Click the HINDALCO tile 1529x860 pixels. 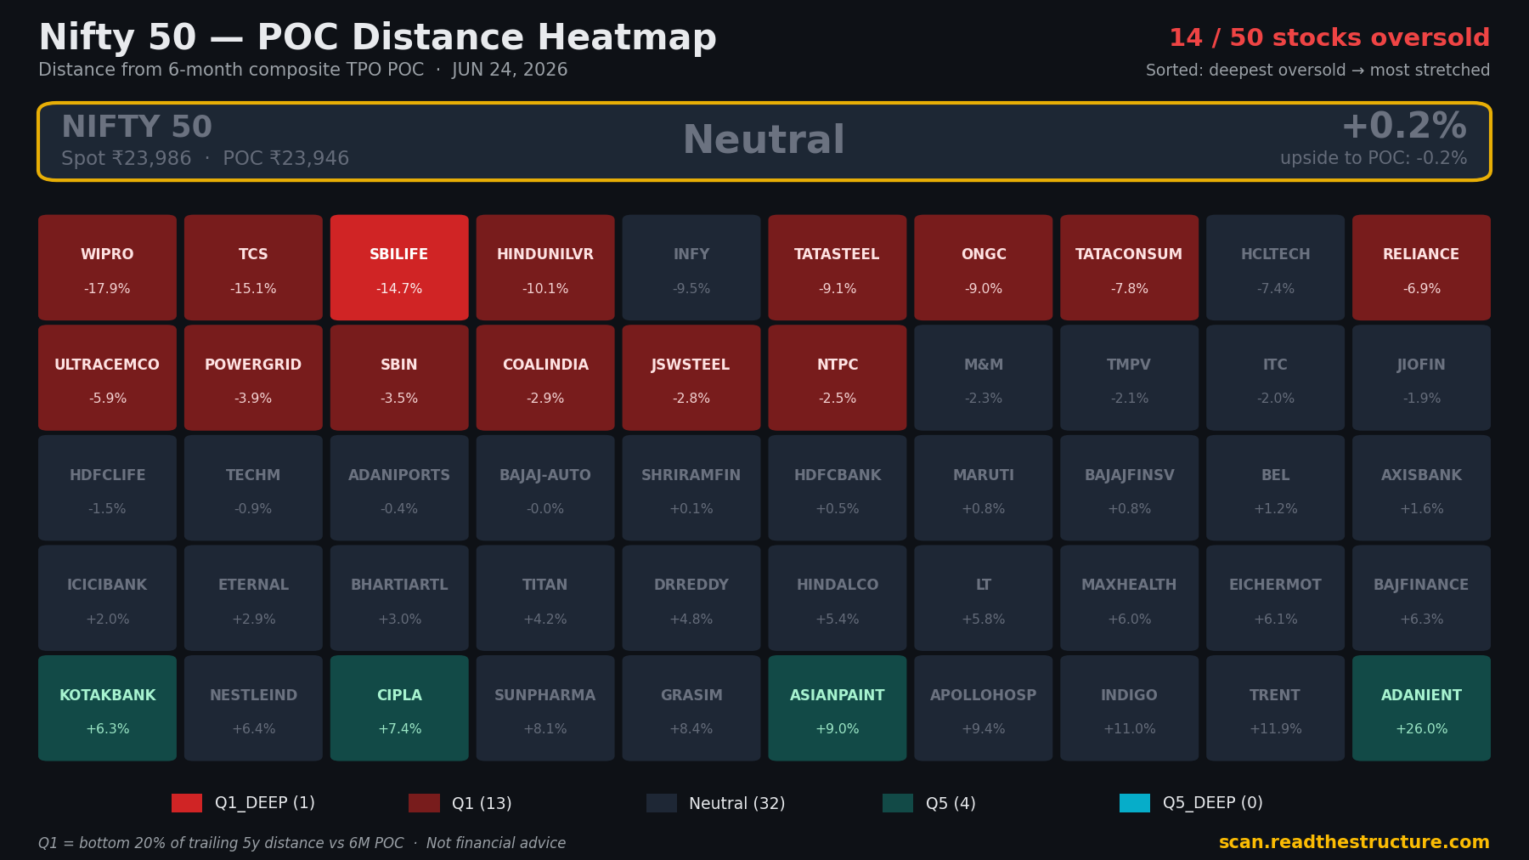838,598
